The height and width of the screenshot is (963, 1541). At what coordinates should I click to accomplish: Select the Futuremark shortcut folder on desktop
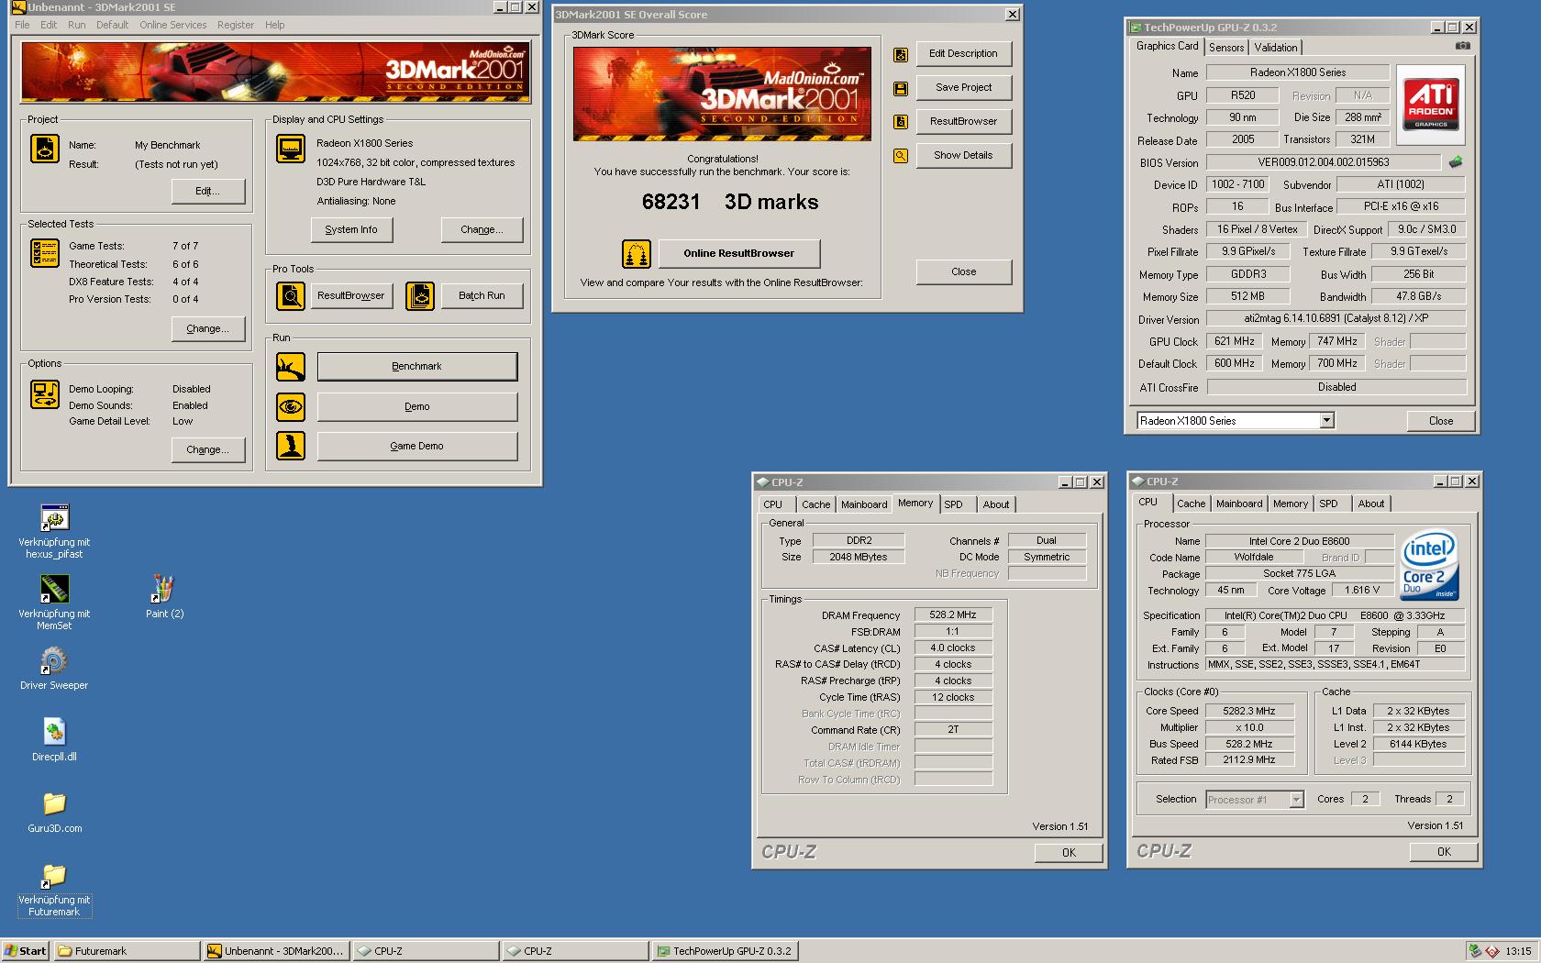click(x=54, y=890)
